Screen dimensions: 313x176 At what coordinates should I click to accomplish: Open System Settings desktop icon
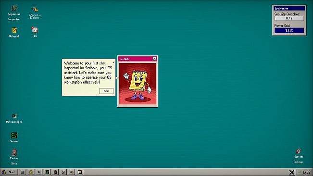(x=299, y=156)
